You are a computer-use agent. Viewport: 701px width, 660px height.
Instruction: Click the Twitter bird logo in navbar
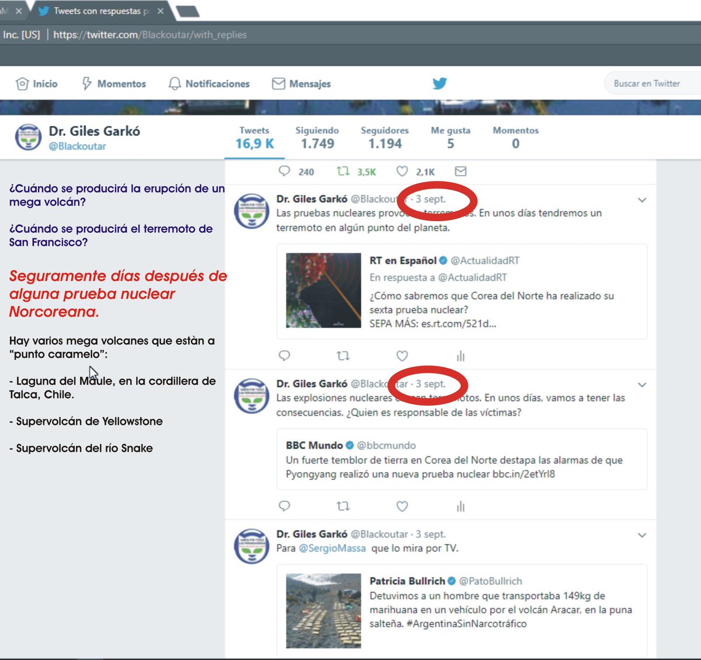[x=440, y=83]
